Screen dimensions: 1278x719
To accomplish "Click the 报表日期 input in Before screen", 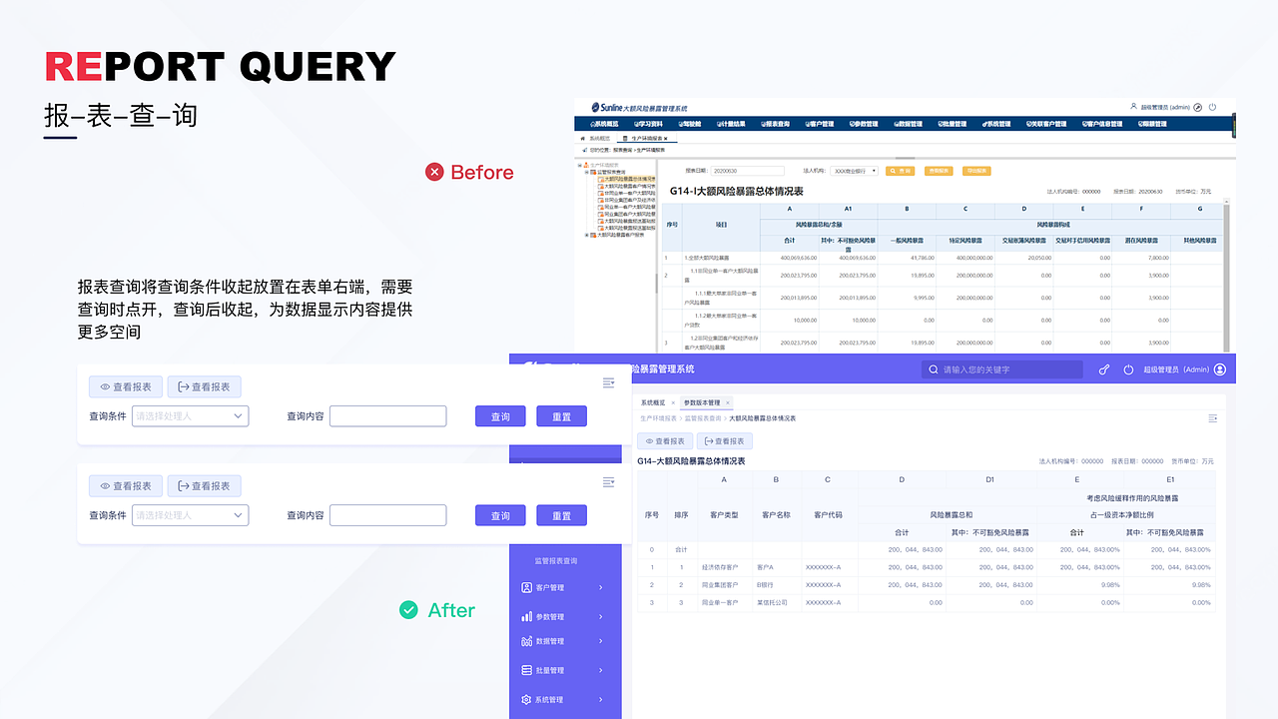I will pyautogui.click(x=749, y=171).
